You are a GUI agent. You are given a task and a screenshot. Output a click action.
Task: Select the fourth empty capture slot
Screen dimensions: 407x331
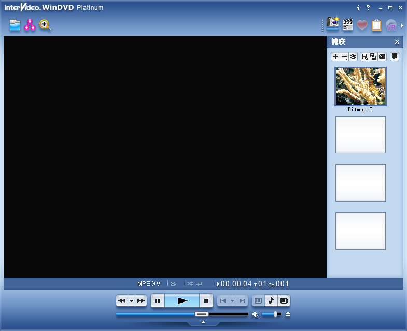[360, 231]
